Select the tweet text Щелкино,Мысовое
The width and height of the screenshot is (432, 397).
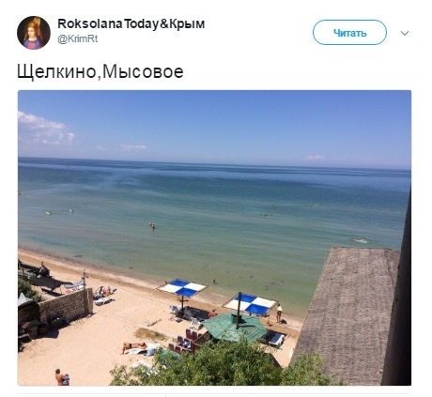[x=100, y=71]
